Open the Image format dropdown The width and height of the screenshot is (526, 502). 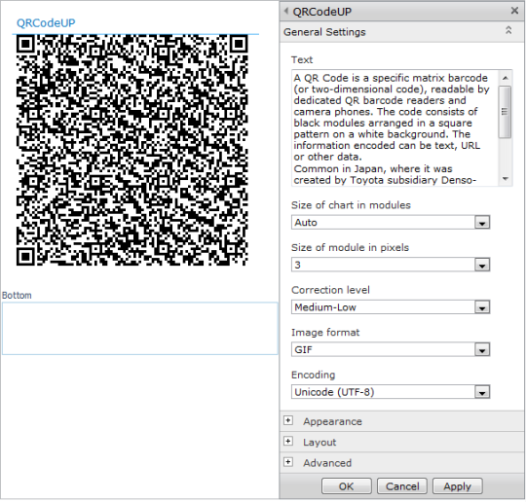click(482, 350)
